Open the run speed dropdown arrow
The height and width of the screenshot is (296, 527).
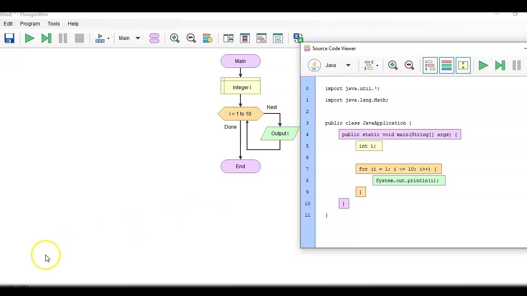pos(108,38)
